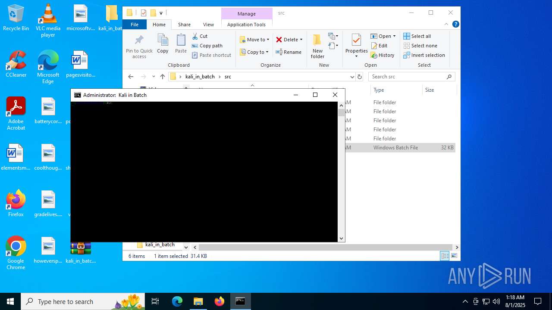Click the History button
Viewport: 552px width, 310px height.
click(383, 55)
